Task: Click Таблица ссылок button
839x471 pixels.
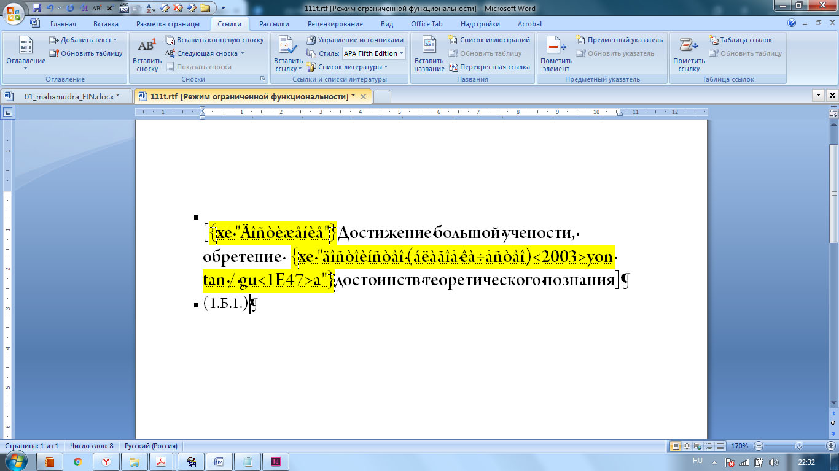Action: [x=740, y=40]
